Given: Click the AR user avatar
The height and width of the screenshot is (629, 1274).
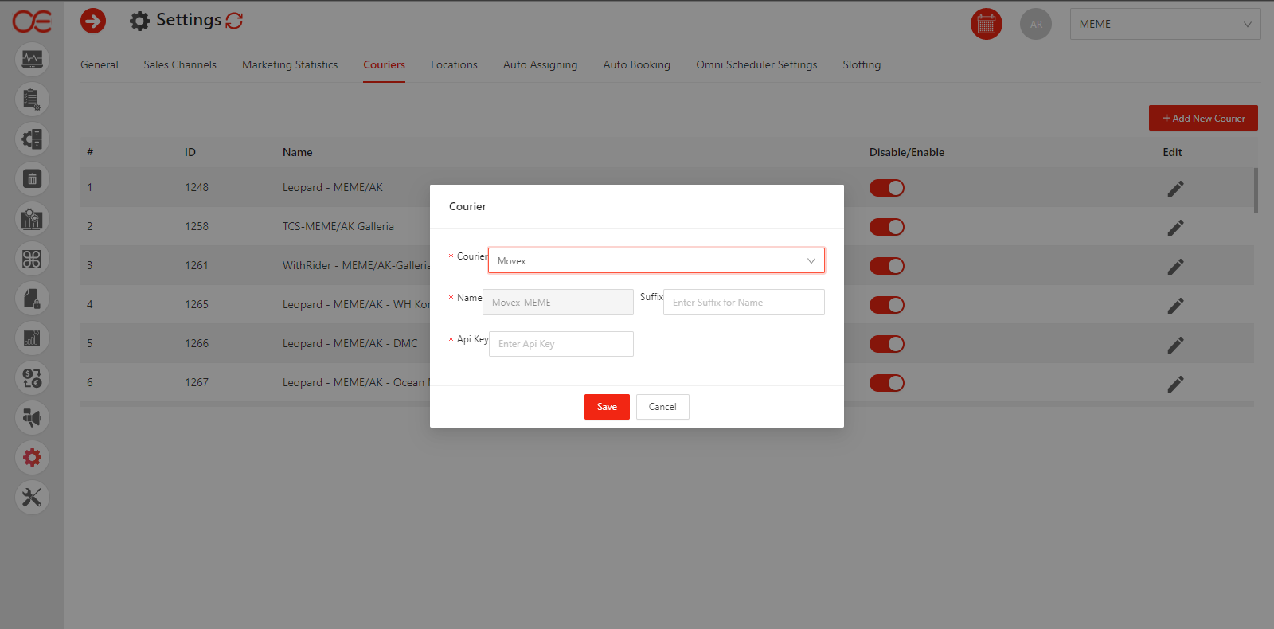Looking at the screenshot, I should [x=1035, y=24].
